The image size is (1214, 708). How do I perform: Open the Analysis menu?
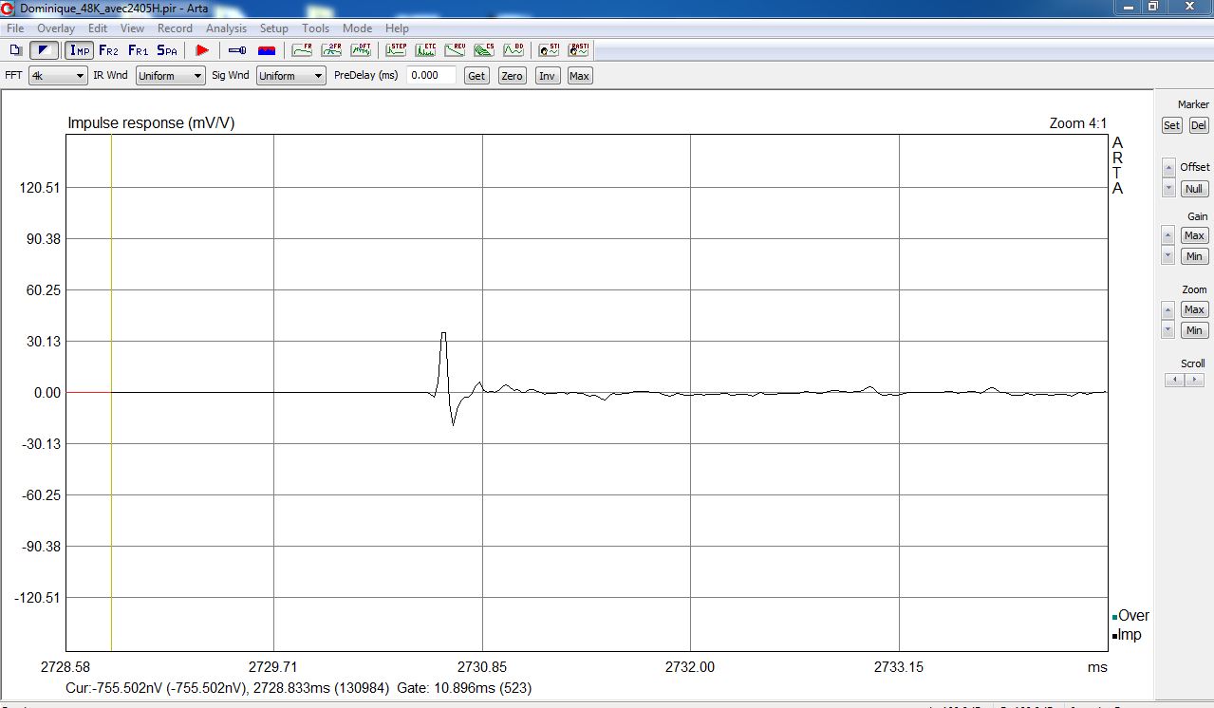tap(226, 28)
